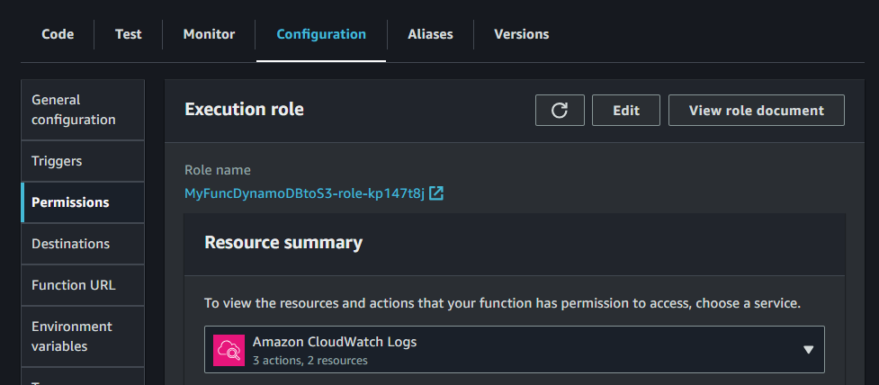The image size is (879, 385).
Task: Click the Role name label
Action: point(218,170)
